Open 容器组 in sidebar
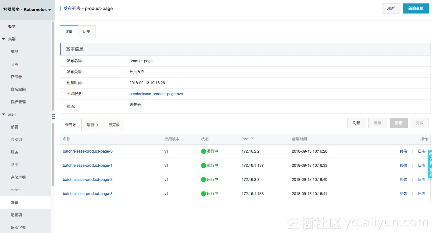This screenshot has width=432, height=233. click(x=16, y=140)
